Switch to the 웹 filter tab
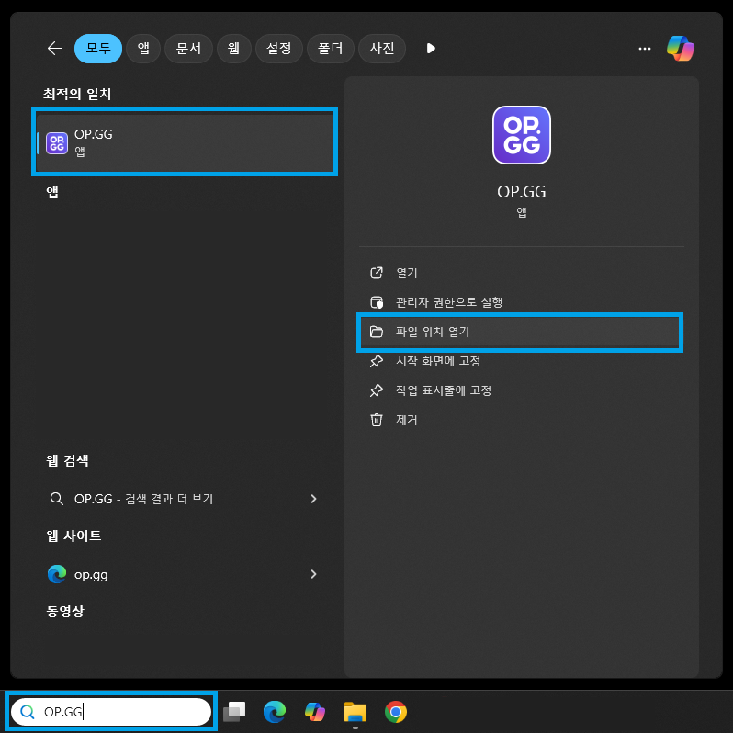 tap(233, 48)
